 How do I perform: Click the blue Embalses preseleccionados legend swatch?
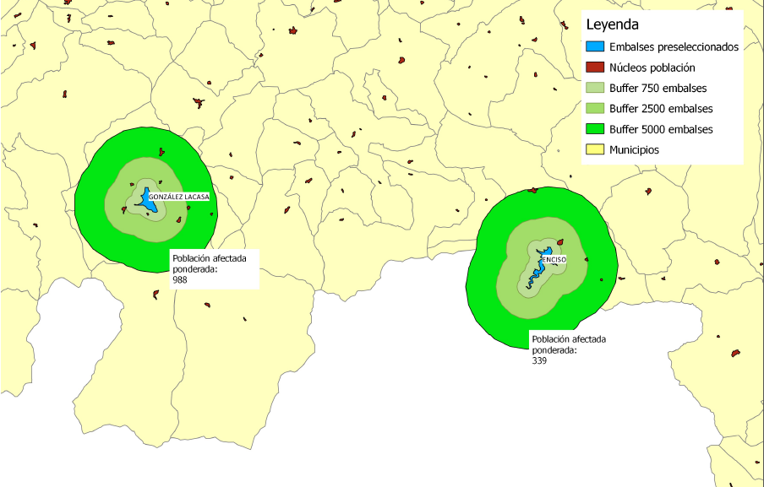coord(594,47)
